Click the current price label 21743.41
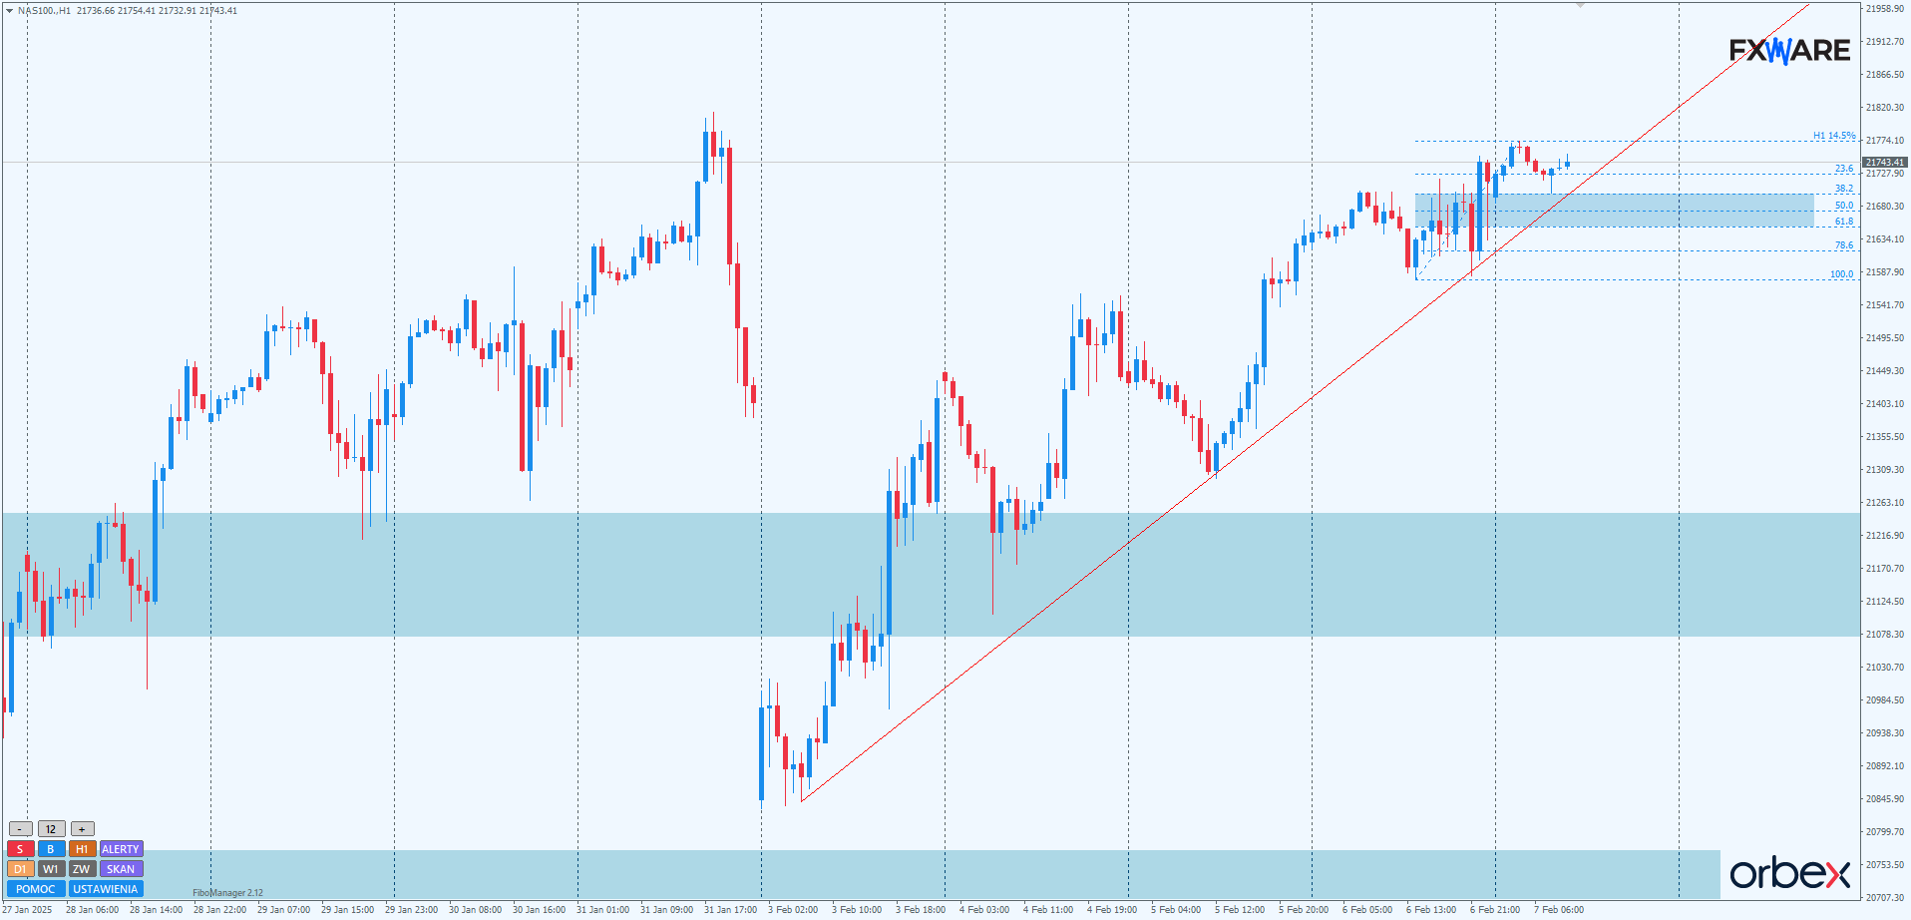This screenshot has height=920, width=1911. 1884,162
